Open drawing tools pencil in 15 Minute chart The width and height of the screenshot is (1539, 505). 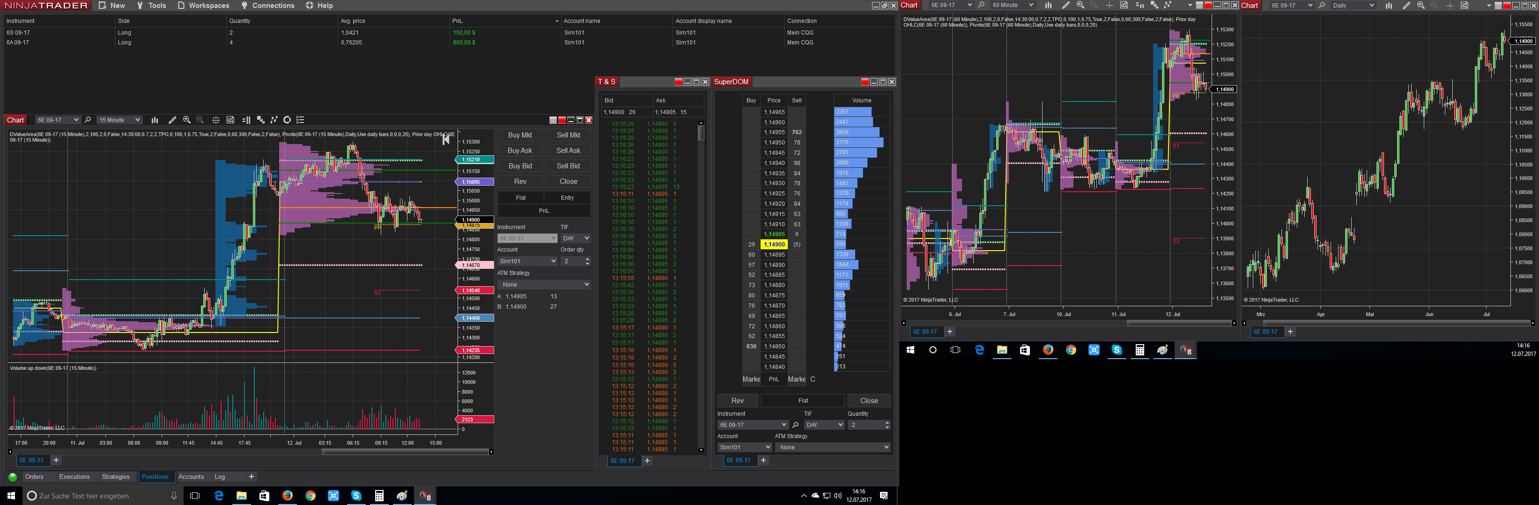(173, 120)
